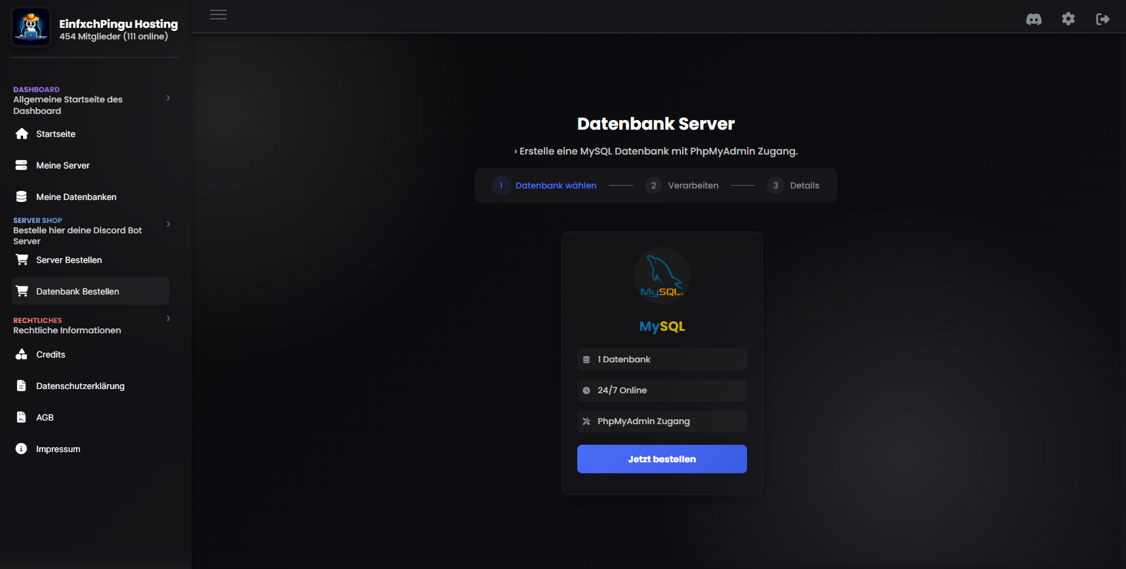Collapse the Dashboard section chevron
1126x569 pixels.
click(168, 98)
